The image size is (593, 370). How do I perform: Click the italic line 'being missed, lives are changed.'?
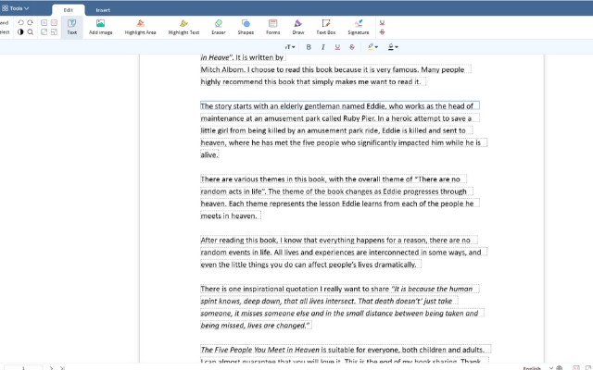pos(256,326)
